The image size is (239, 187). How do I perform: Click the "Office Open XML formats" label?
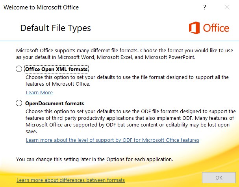56,69
